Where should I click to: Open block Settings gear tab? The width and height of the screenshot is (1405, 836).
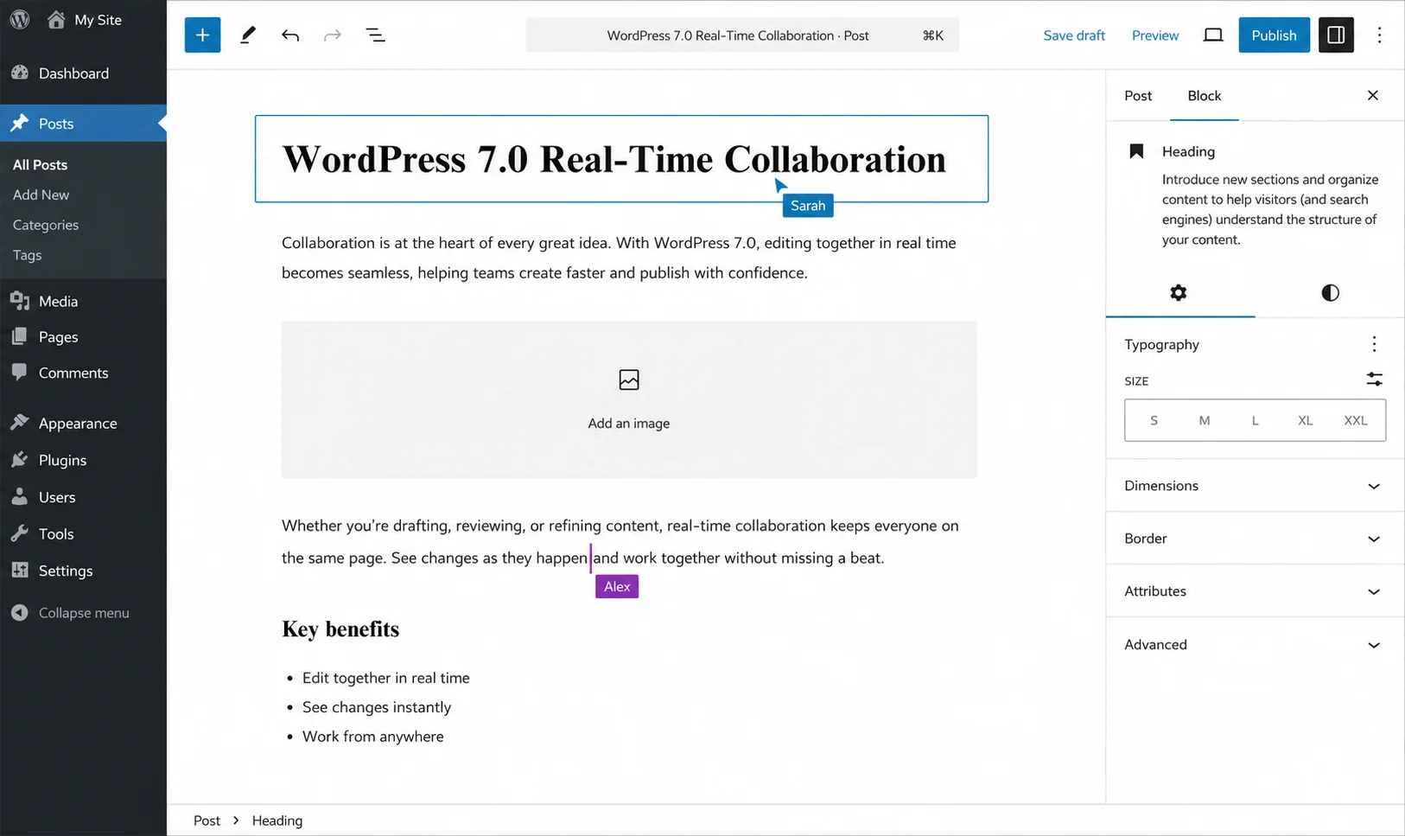1179,293
